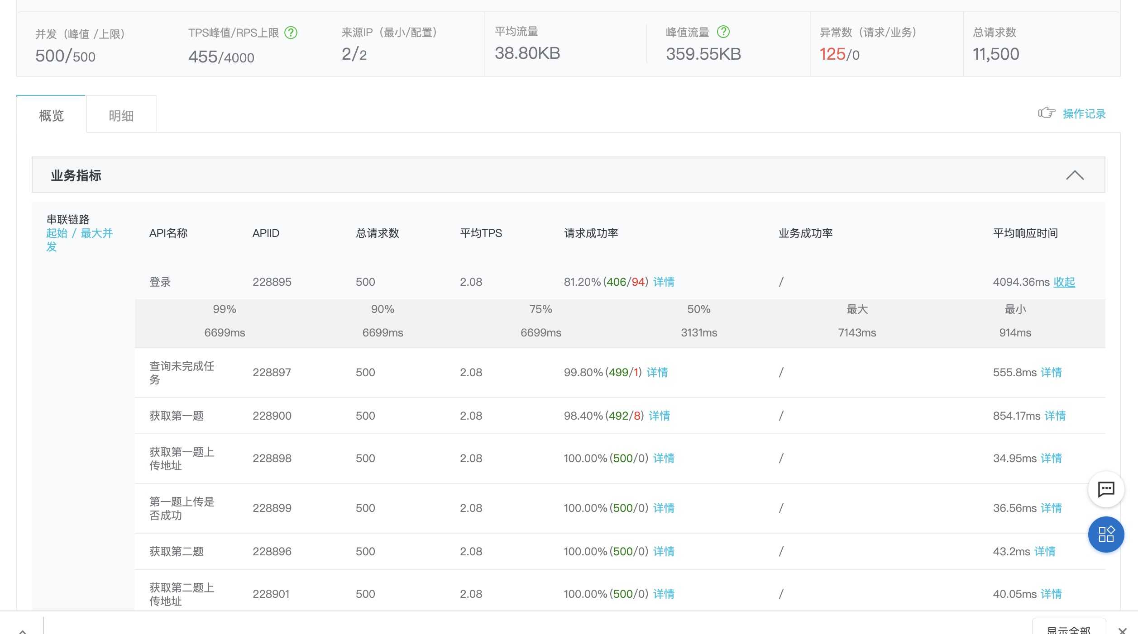Click the 起始 / 最大并发 link
1138x634 pixels.
80,240
